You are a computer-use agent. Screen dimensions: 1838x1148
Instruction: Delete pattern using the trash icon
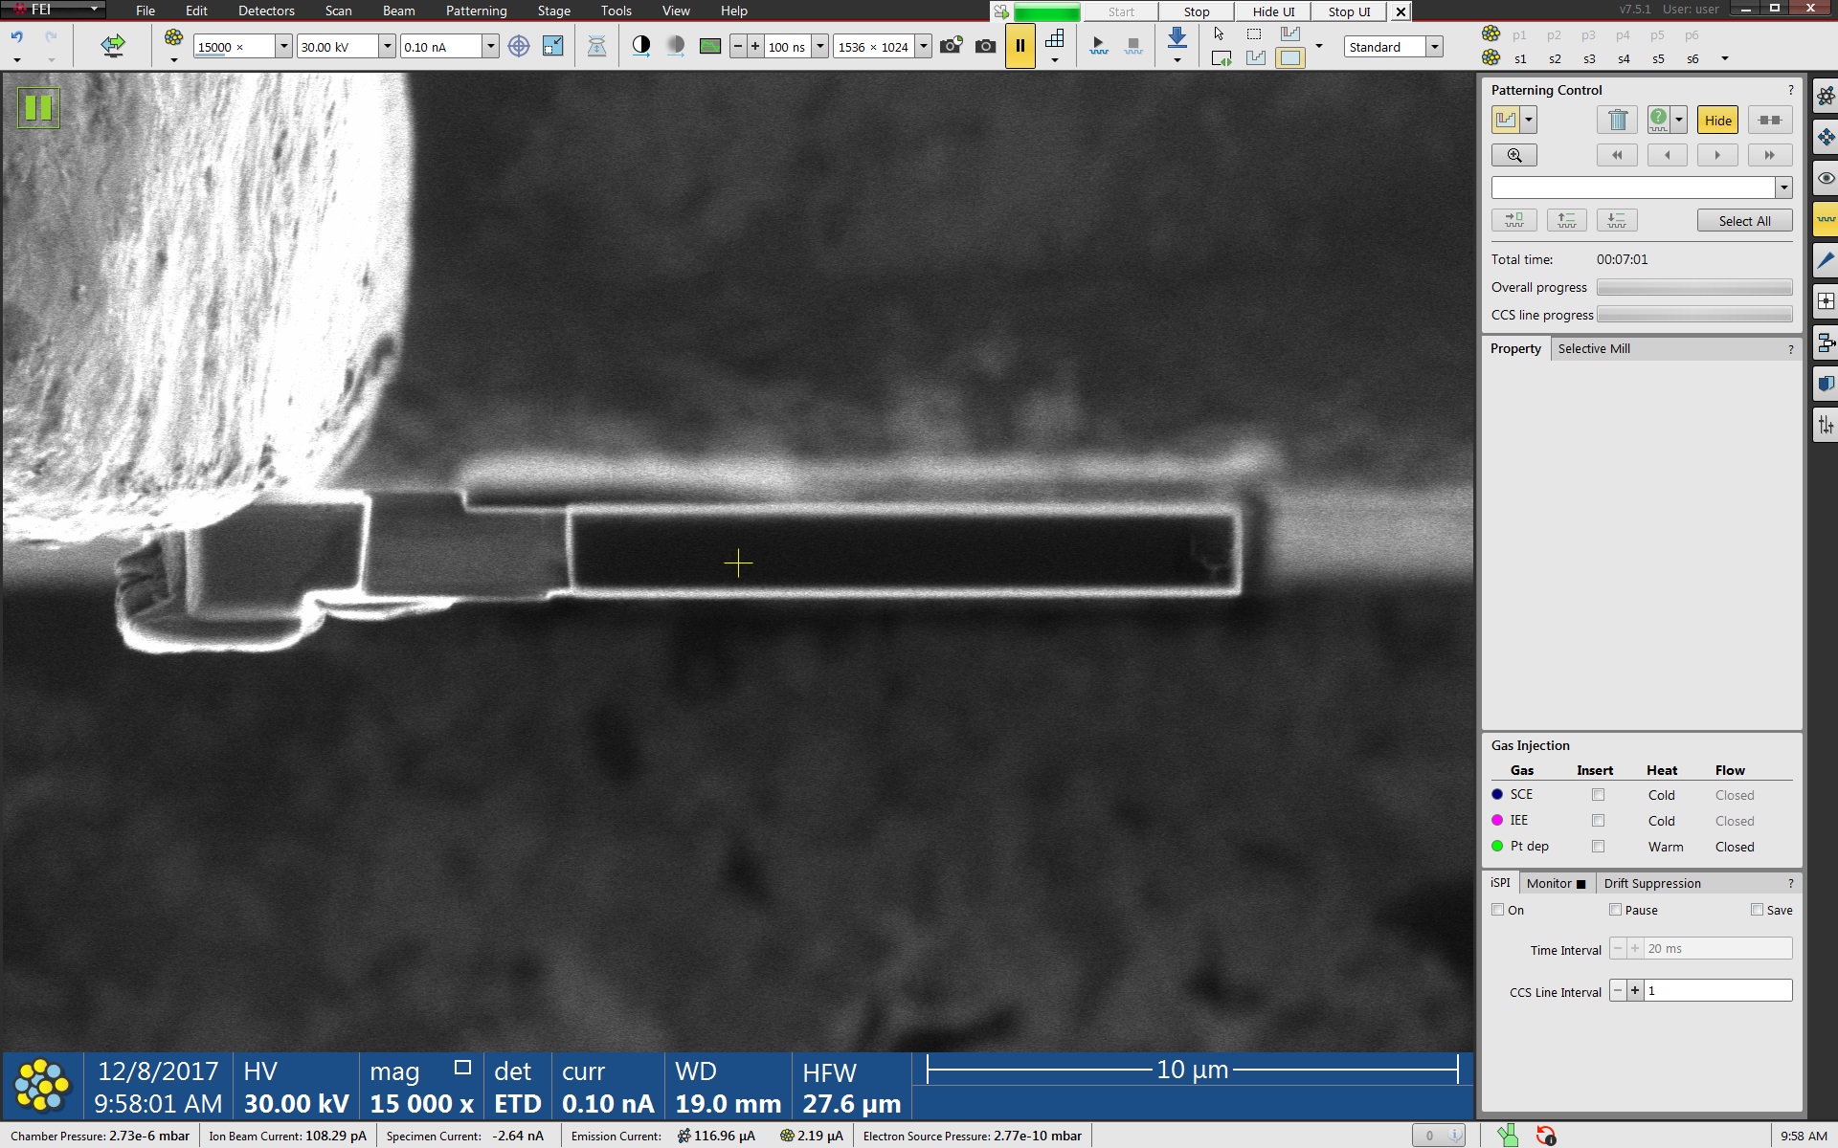click(x=1618, y=120)
